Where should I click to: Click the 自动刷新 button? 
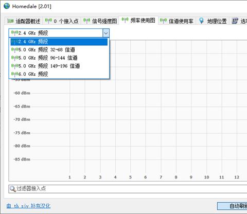(x=232, y=206)
